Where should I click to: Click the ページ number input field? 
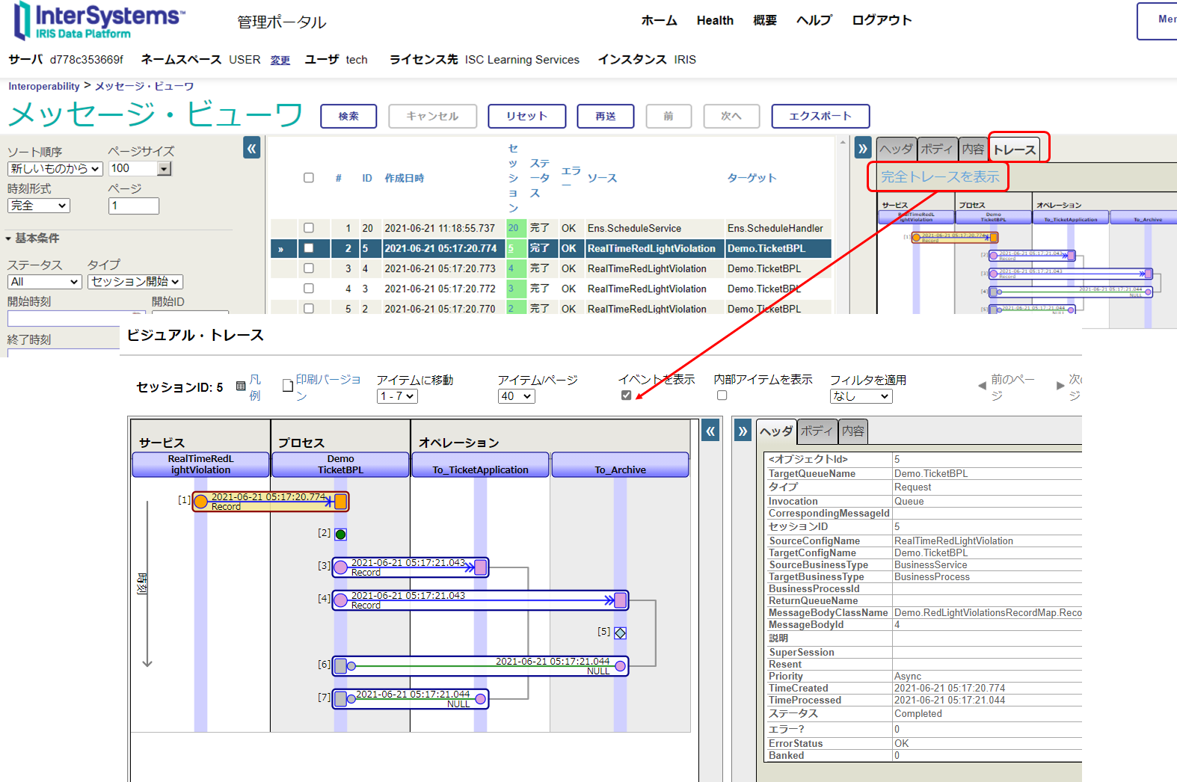tap(134, 206)
